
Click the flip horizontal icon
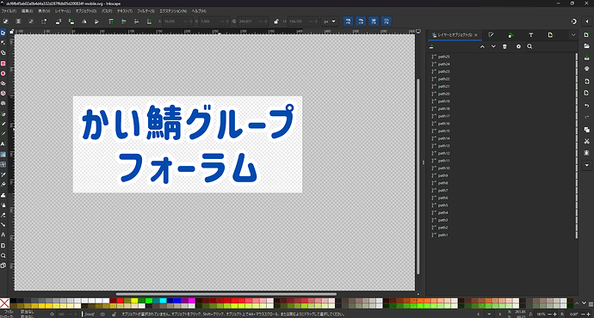[x=84, y=21]
